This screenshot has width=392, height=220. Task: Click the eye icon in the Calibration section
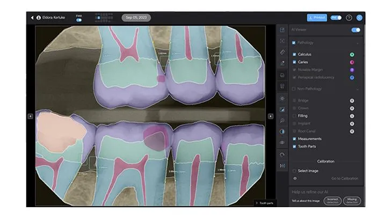(x=295, y=178)
